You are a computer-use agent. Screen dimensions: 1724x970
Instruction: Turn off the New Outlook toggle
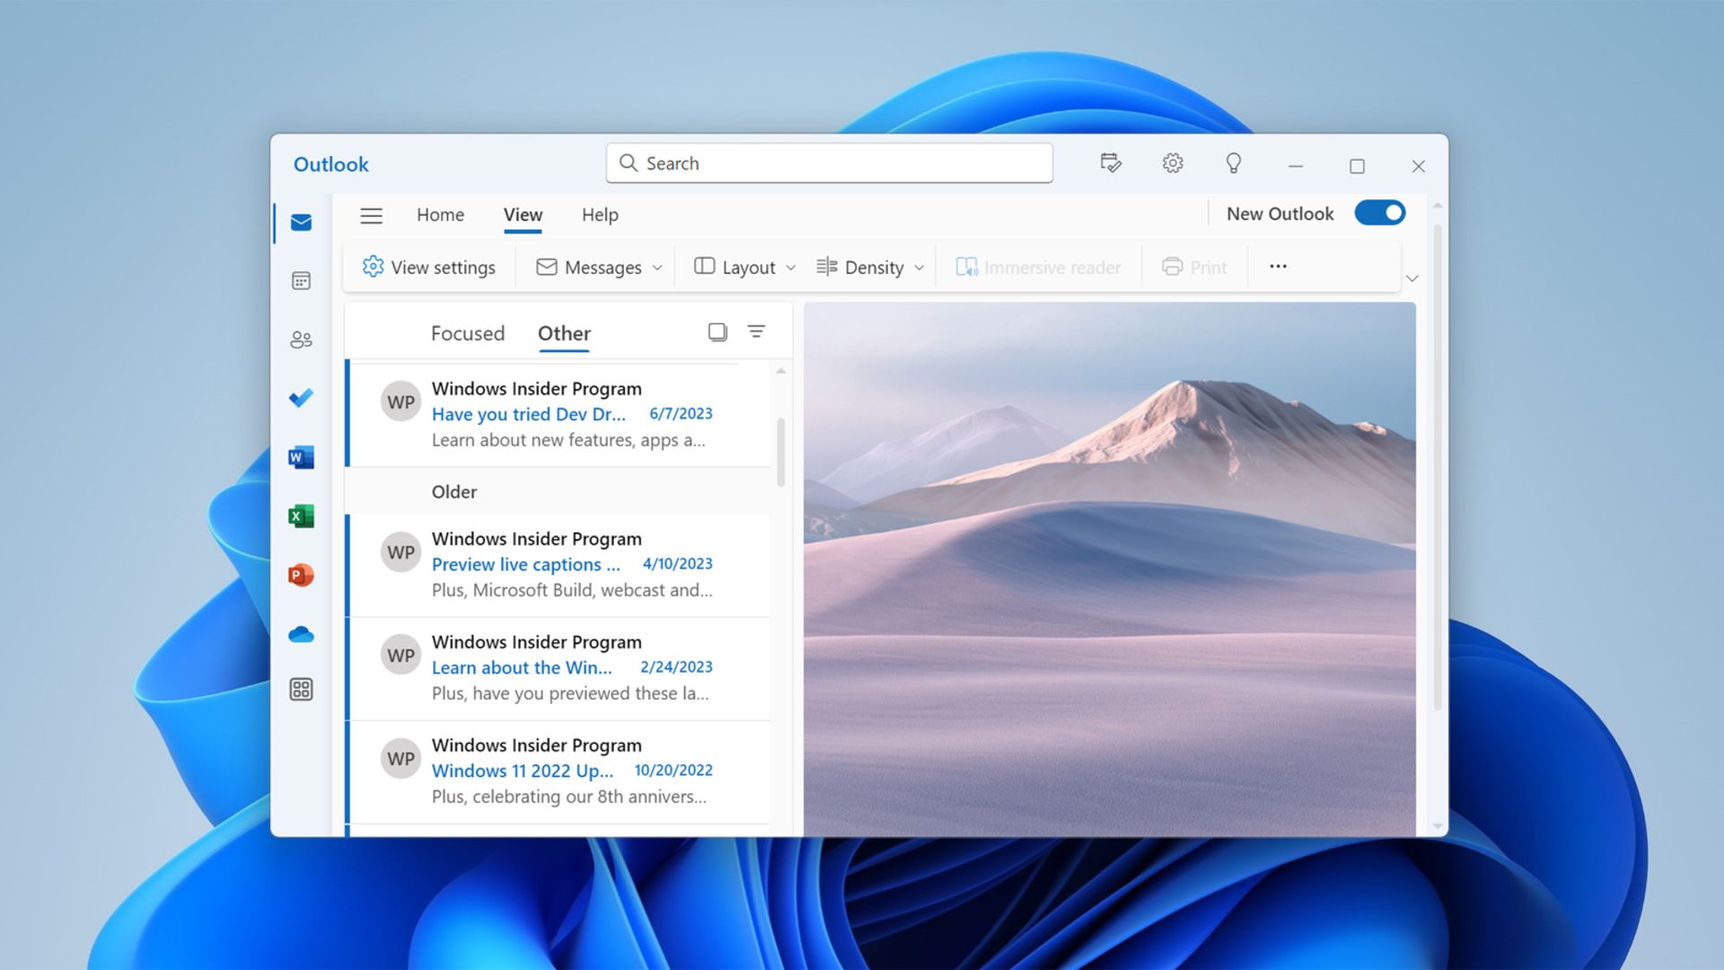pyautogui.click(x=1379, y=214)
